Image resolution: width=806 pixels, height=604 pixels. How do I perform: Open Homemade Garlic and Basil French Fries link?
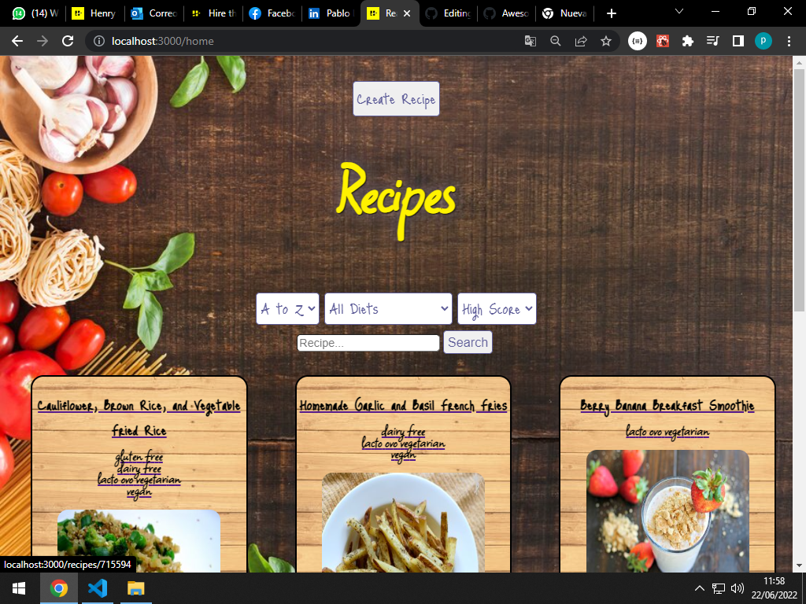[x=403, y=405]
